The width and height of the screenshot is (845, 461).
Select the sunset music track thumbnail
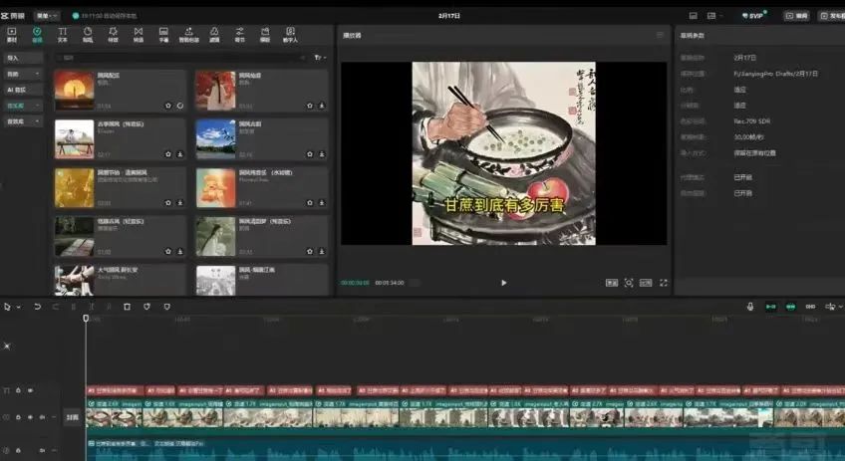coord(75,91)
